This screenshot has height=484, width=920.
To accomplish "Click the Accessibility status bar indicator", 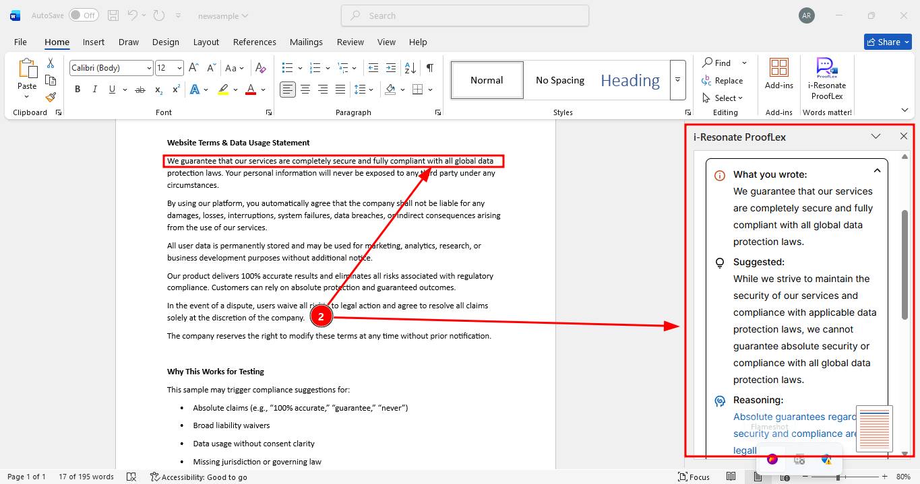I will click(199, 477).
